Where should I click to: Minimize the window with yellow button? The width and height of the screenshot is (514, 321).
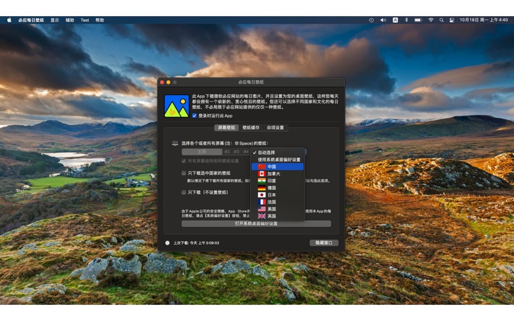pyautogui.click(x=168, y=82)
